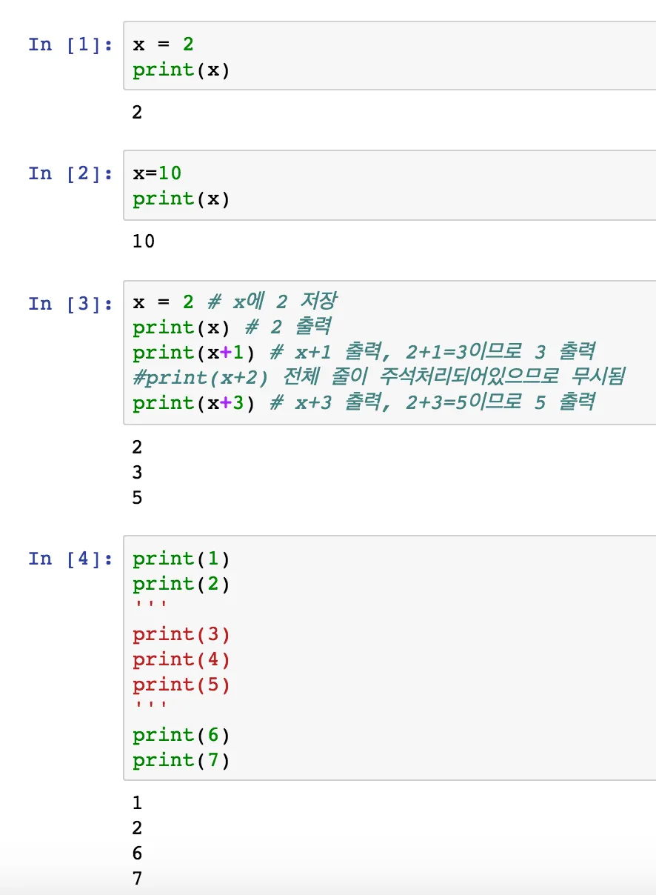This screenshot has height=895, width=656.
Task: Click the 'print(x+1)' code line
Action: tap(364, 352)
